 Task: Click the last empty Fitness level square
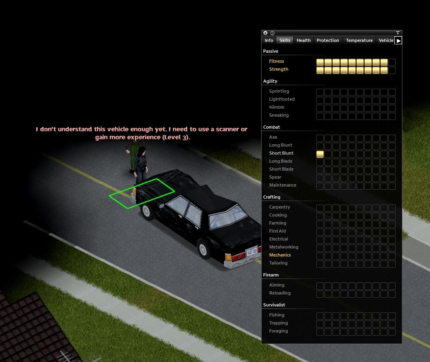(392, 62)
